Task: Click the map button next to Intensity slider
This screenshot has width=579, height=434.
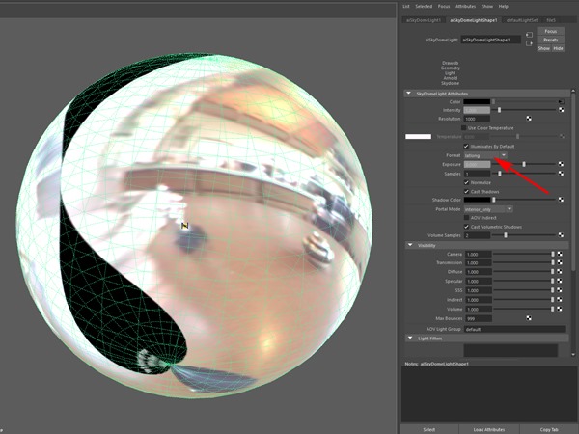Action: tap(562, 110)
